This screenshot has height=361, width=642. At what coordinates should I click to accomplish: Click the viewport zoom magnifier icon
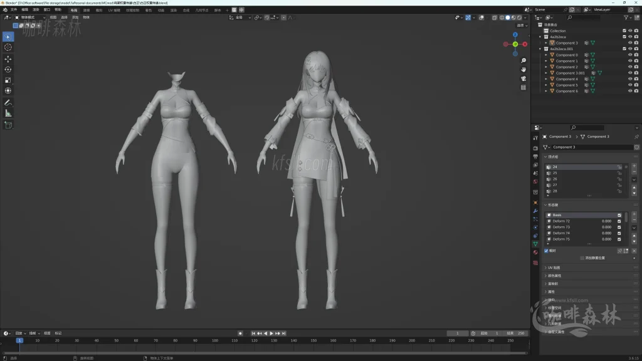pyautogui.click(x=524, y=61)
